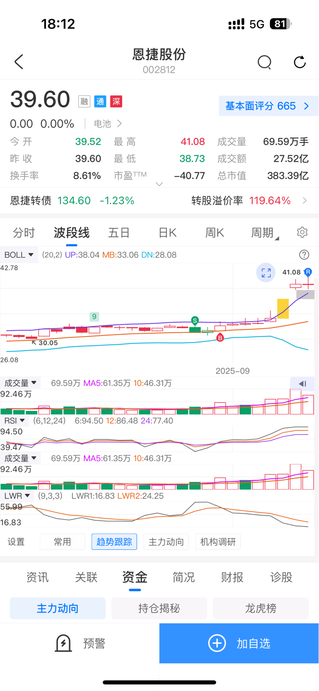The width and height of the screenshot is (319, 691).
Task: Tap the 总市值 383.39亿 value
Action: click(288, 176)
